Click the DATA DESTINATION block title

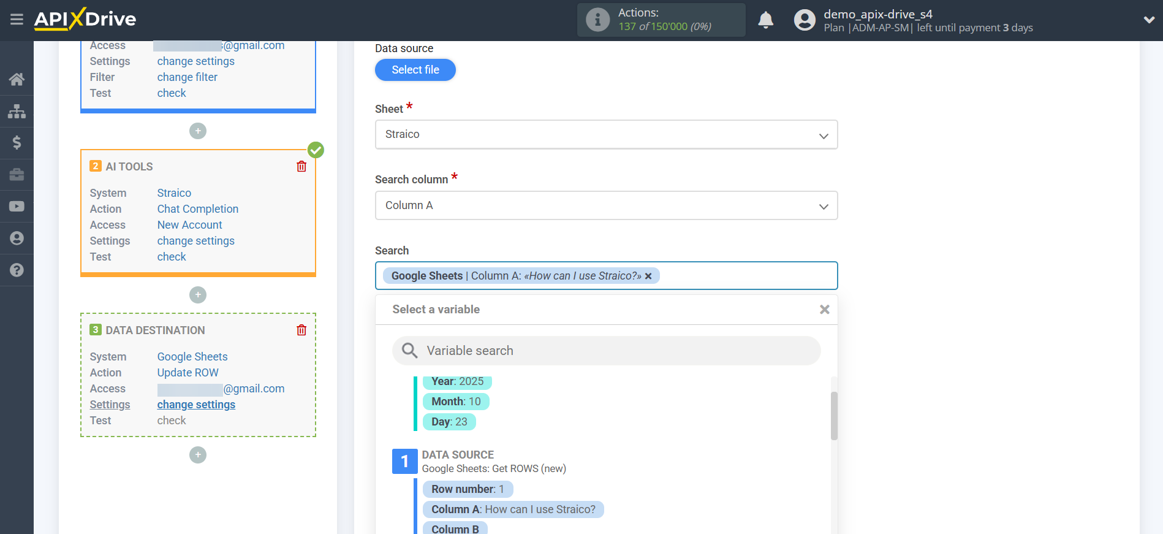point(155,330)
